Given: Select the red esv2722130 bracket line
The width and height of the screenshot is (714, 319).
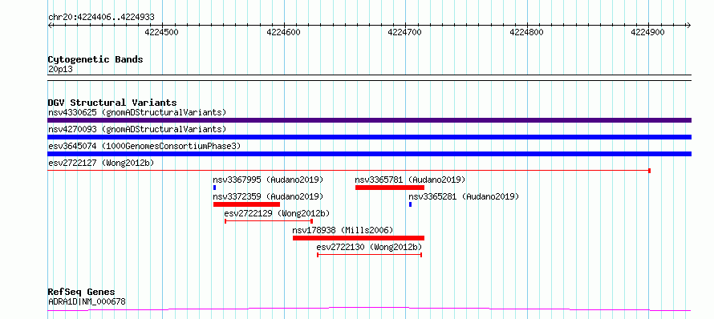Looking at the screenshot, I should coord(369,255).
